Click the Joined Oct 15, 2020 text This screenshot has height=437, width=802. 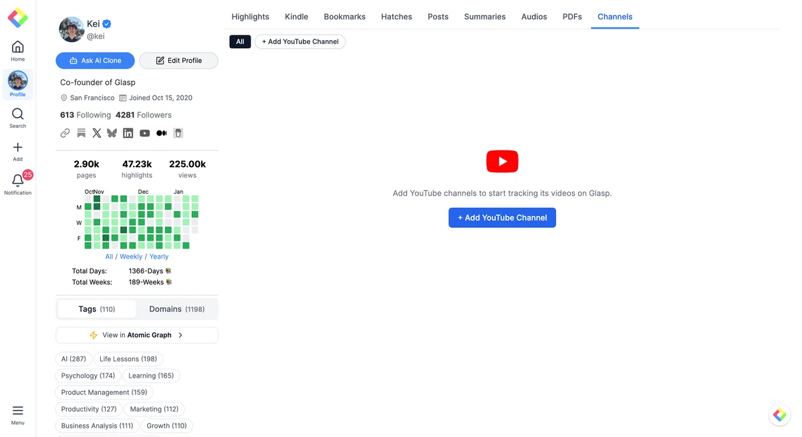pos(160,98)
